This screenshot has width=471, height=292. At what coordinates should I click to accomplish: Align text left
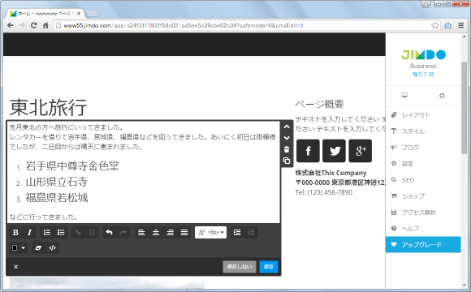pos(141,233)
